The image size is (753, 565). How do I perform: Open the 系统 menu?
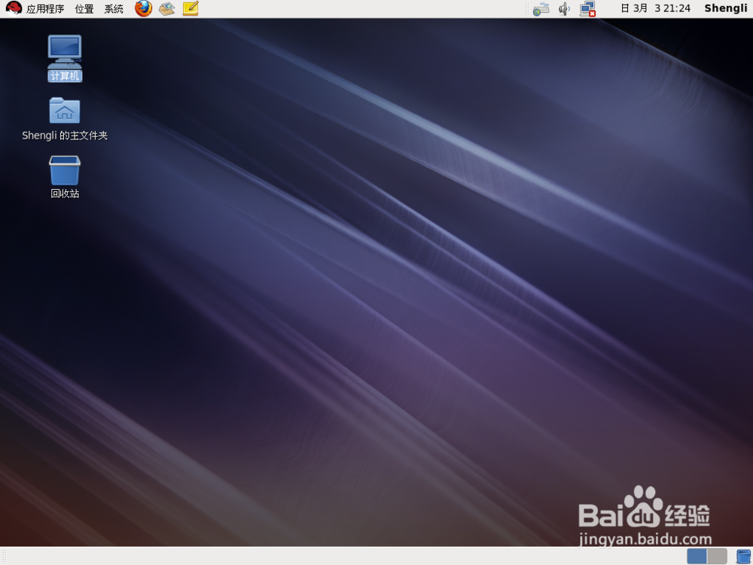[x=113, y=8]
